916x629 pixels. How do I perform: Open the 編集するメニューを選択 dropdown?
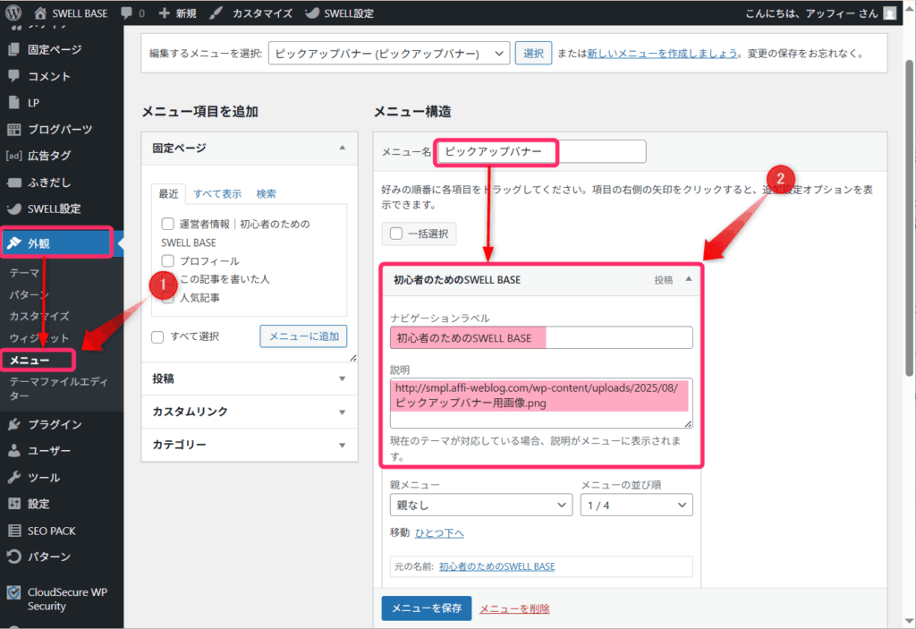pyautogui.click(x=388, y=54)
